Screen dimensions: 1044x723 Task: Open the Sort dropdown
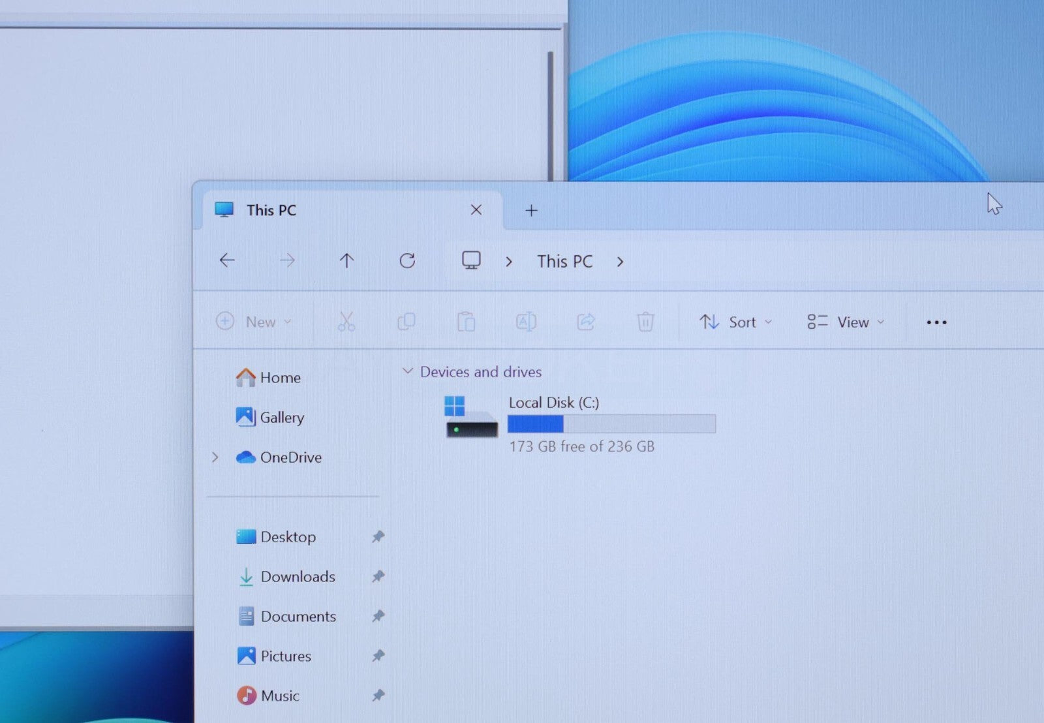click(x=736, y=322)
